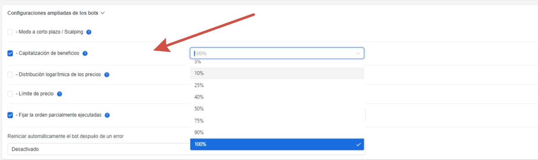Open help icon next to Límite de precio
The width and height of the screenshot is (538, 160).
pos(59,94)
